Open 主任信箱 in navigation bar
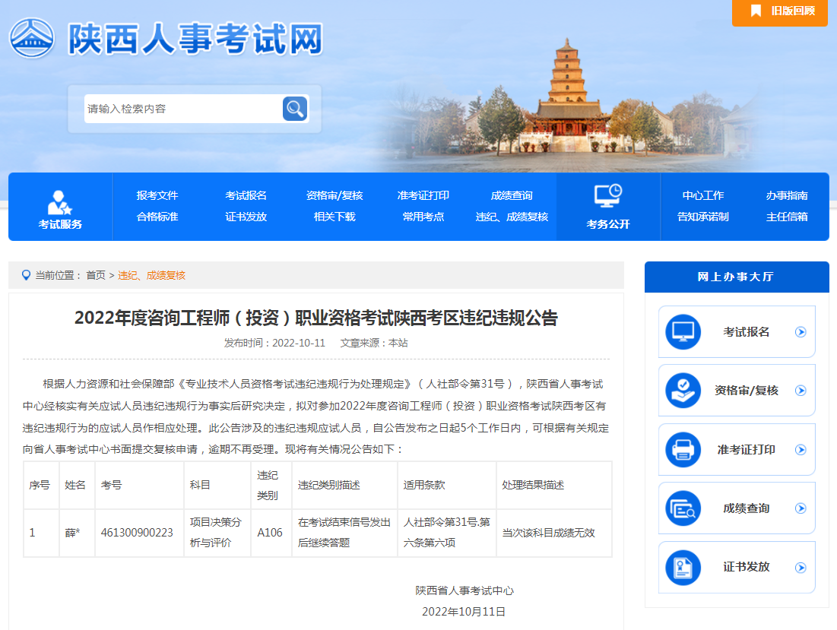The image size is (837, 630). point(787,217)
